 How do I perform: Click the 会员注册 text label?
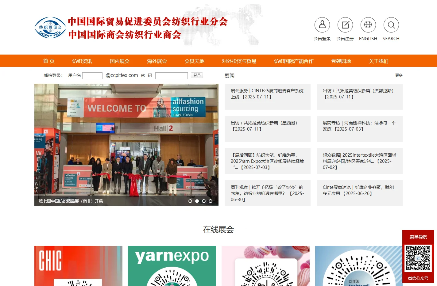point(345,39)
